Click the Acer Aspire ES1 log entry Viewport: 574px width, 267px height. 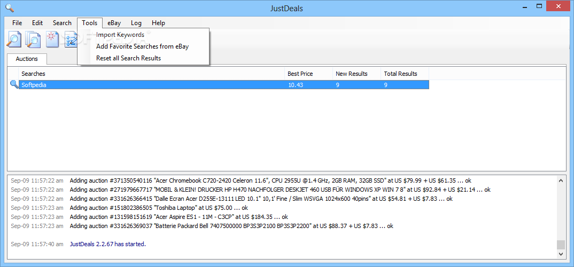pos(149,217)
